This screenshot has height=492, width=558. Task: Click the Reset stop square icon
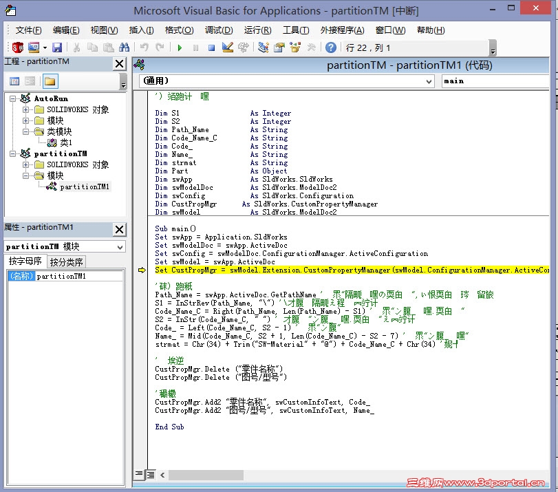click(211, 47)
